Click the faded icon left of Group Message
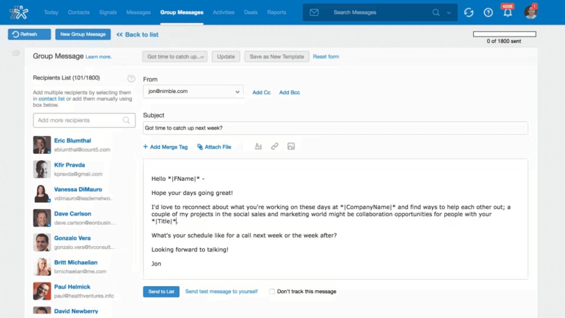 click(x=16, y=53)
